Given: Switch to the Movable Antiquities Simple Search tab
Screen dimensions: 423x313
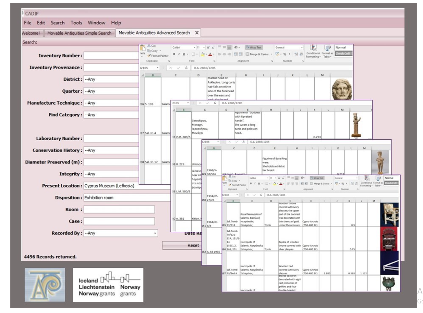Looking at the screenshot, I should coord(79,33).
